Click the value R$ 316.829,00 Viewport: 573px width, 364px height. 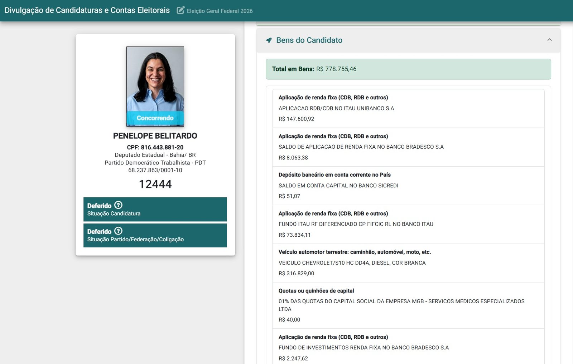(x=296, y=274)
